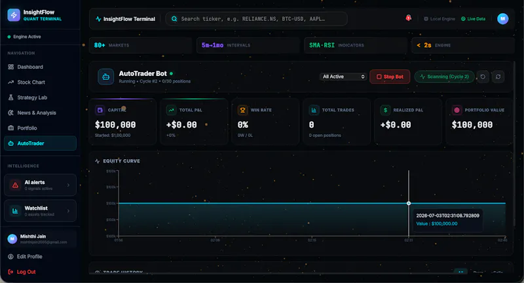Screen dimensions: 524x283
Task: Click the equity curve data point marker
Action: pos(409,203)
